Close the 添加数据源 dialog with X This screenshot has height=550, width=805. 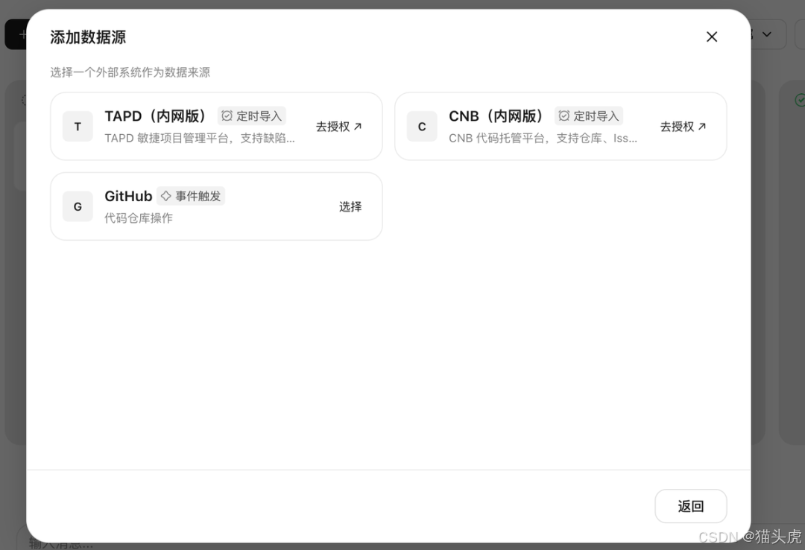712,37
